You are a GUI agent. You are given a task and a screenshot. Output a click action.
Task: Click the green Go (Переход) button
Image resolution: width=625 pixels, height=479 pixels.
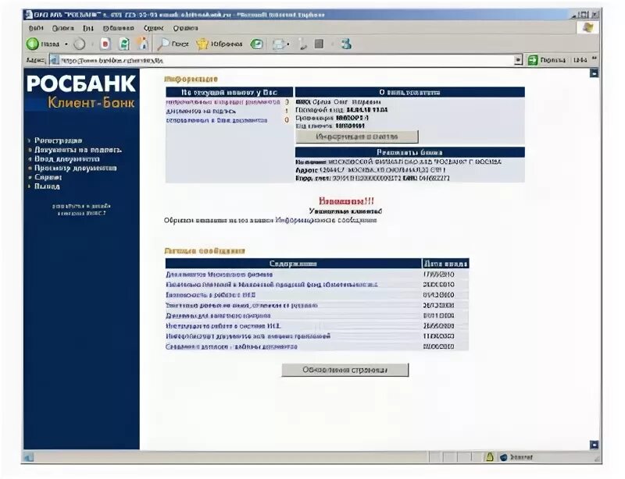pyautogui.click(x=546, y=60)
